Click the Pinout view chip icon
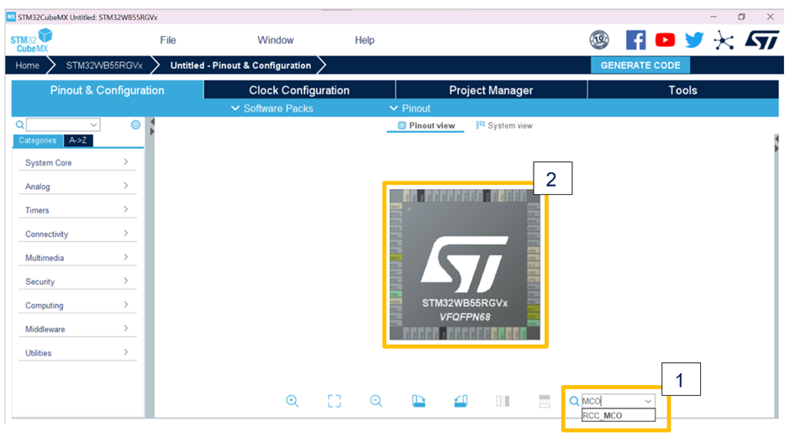 (x=402, y=125)
